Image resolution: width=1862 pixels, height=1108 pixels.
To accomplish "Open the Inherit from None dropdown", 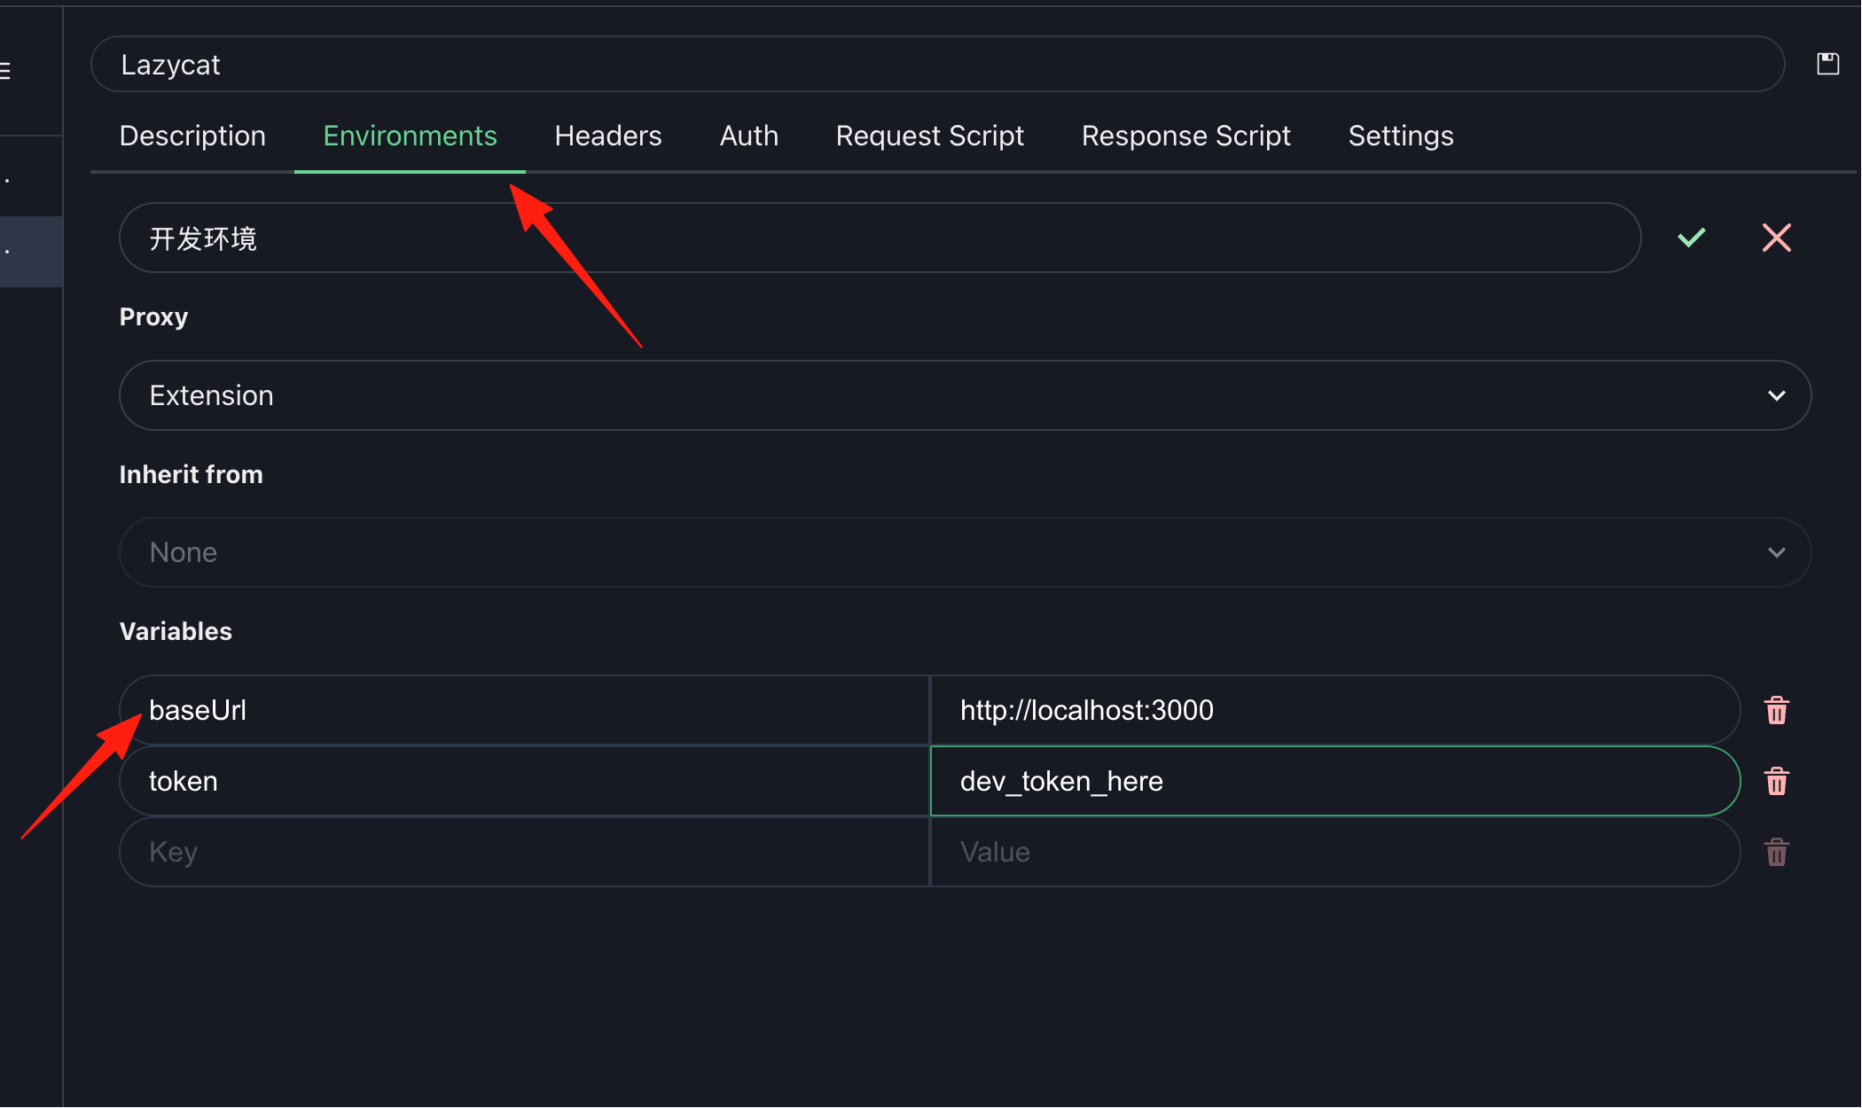I will coord(965,552).
